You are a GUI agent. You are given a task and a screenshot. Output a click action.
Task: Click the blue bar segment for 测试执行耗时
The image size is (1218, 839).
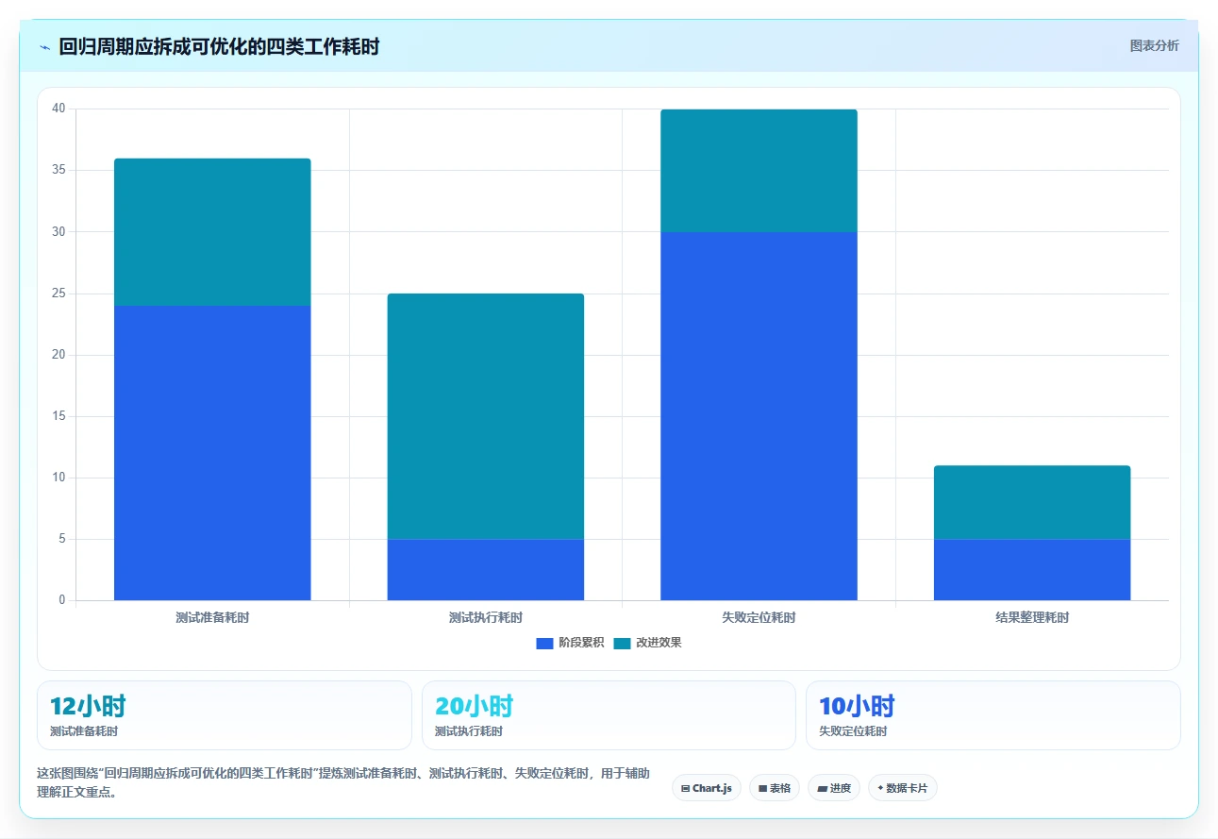coord(486,570)
